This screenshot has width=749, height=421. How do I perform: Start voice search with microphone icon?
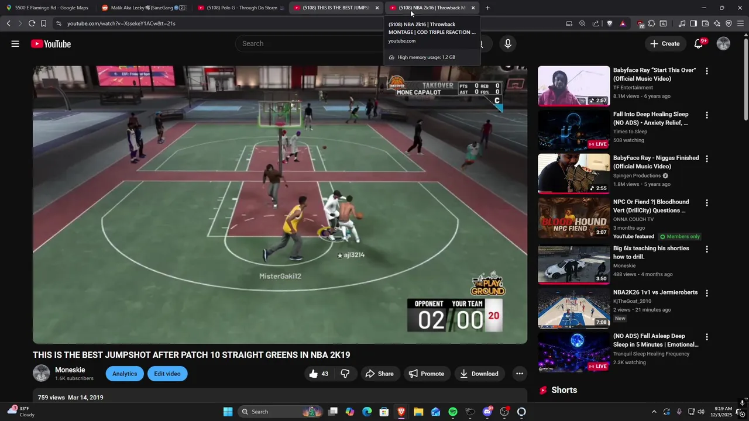pyautogui.click(x=507, y=44)
